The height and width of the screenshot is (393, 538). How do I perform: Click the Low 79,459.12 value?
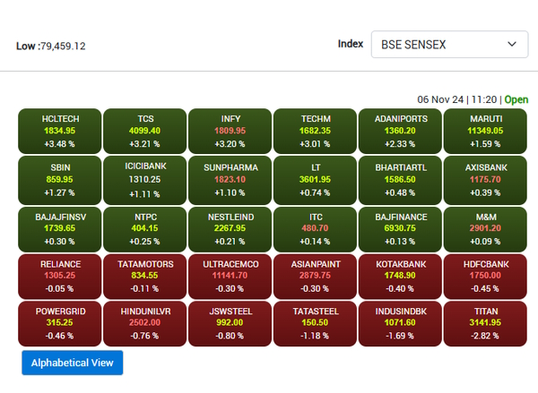pyautogui.click(x=51, y=46)
